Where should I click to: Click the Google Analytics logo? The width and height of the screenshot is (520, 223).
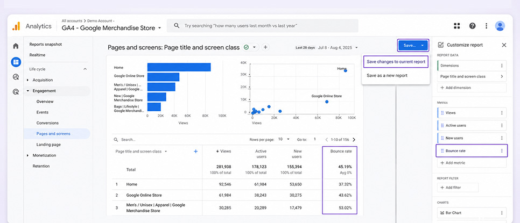coord(16,26)
